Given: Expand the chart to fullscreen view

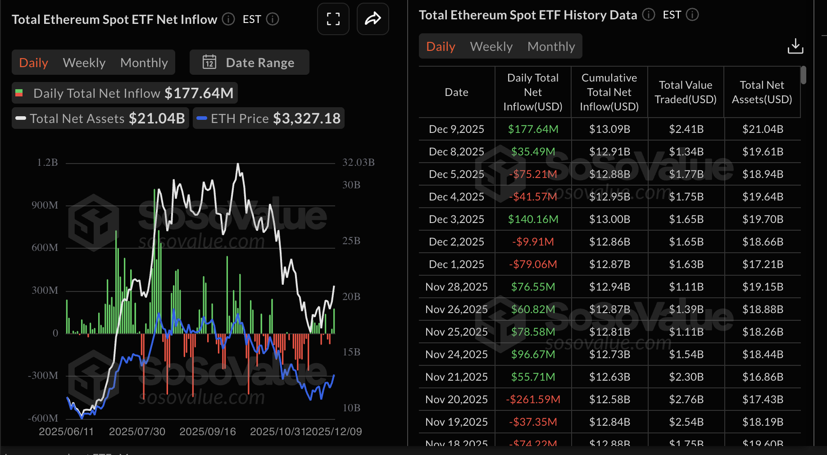Looking at the screenshot, I should click(x=333, y=19).
